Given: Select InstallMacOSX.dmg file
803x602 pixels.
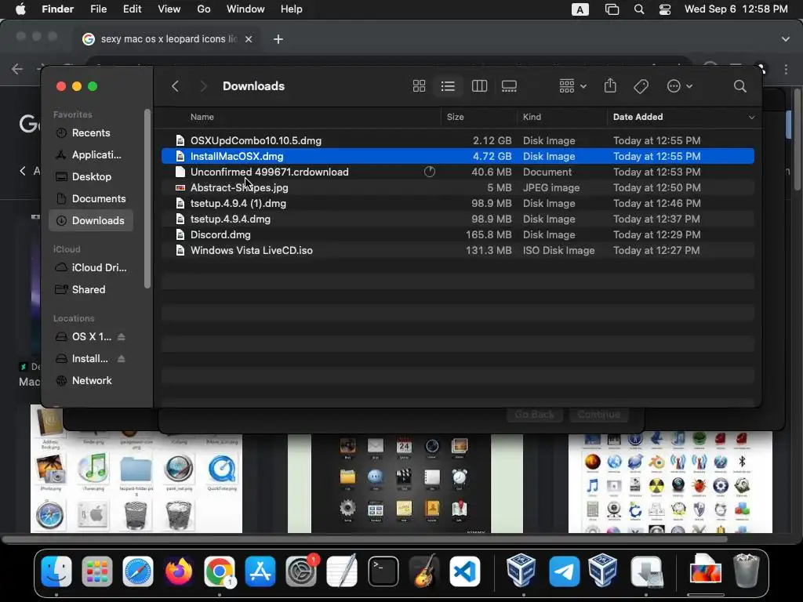Looking at the screenshot, I should click(x=458, y=156).
